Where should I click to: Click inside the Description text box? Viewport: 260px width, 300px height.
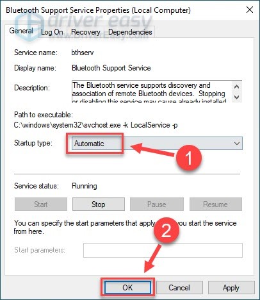pos(152,92)
